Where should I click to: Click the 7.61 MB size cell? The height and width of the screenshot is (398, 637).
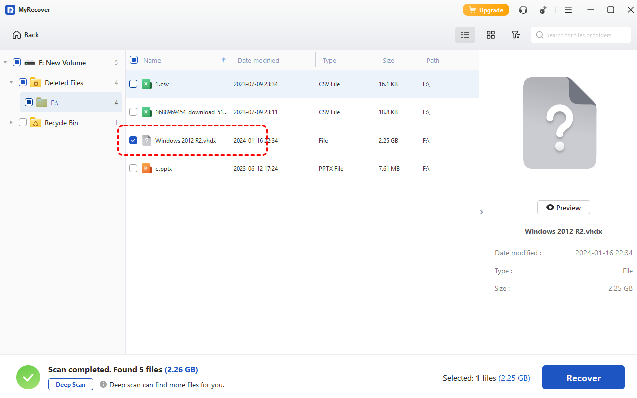point(389,169)
